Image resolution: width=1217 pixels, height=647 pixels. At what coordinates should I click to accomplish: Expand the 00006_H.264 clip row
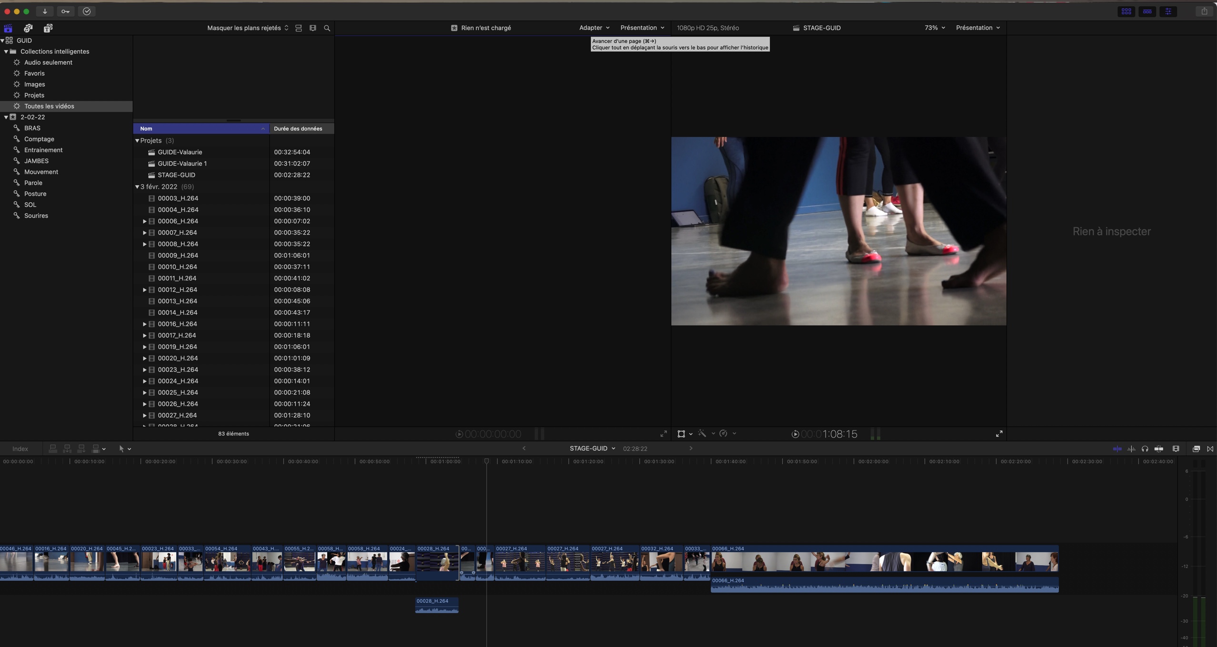tap(144, 221)
